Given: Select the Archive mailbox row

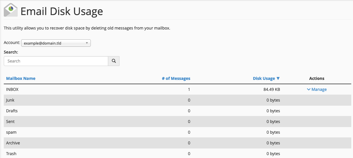Looking at the screenshot, I should [13, 143].
